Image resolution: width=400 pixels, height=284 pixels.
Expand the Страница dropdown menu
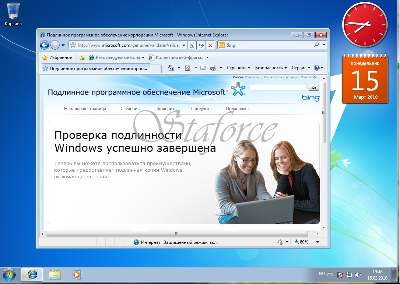point(238,68)
